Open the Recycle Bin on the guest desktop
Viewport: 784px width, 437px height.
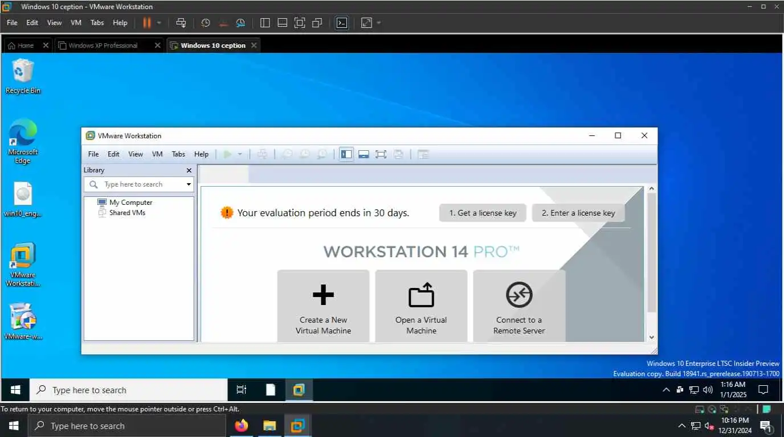coord(23,76)
